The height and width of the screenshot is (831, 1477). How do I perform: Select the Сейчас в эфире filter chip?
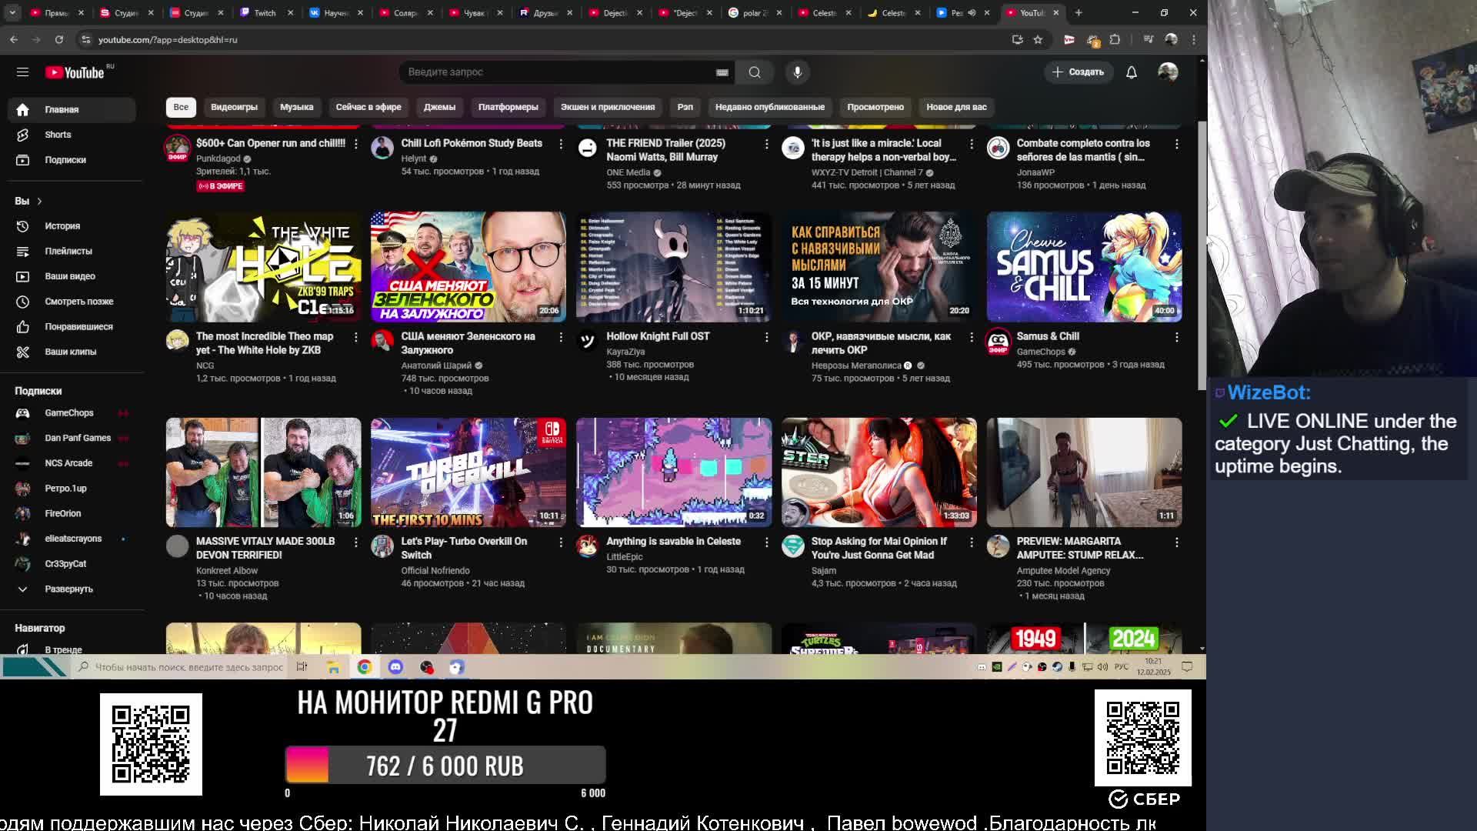point(368,107)
